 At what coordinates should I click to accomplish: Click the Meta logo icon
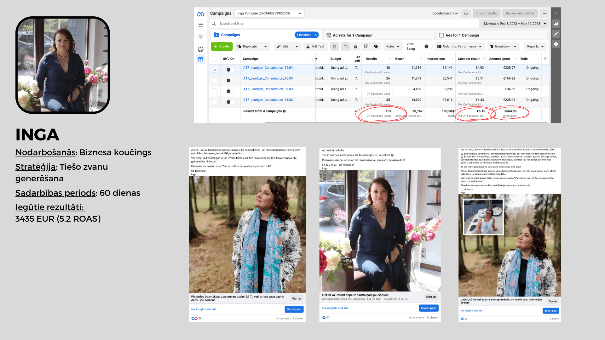pyautogui.click(x=200, y=14)
